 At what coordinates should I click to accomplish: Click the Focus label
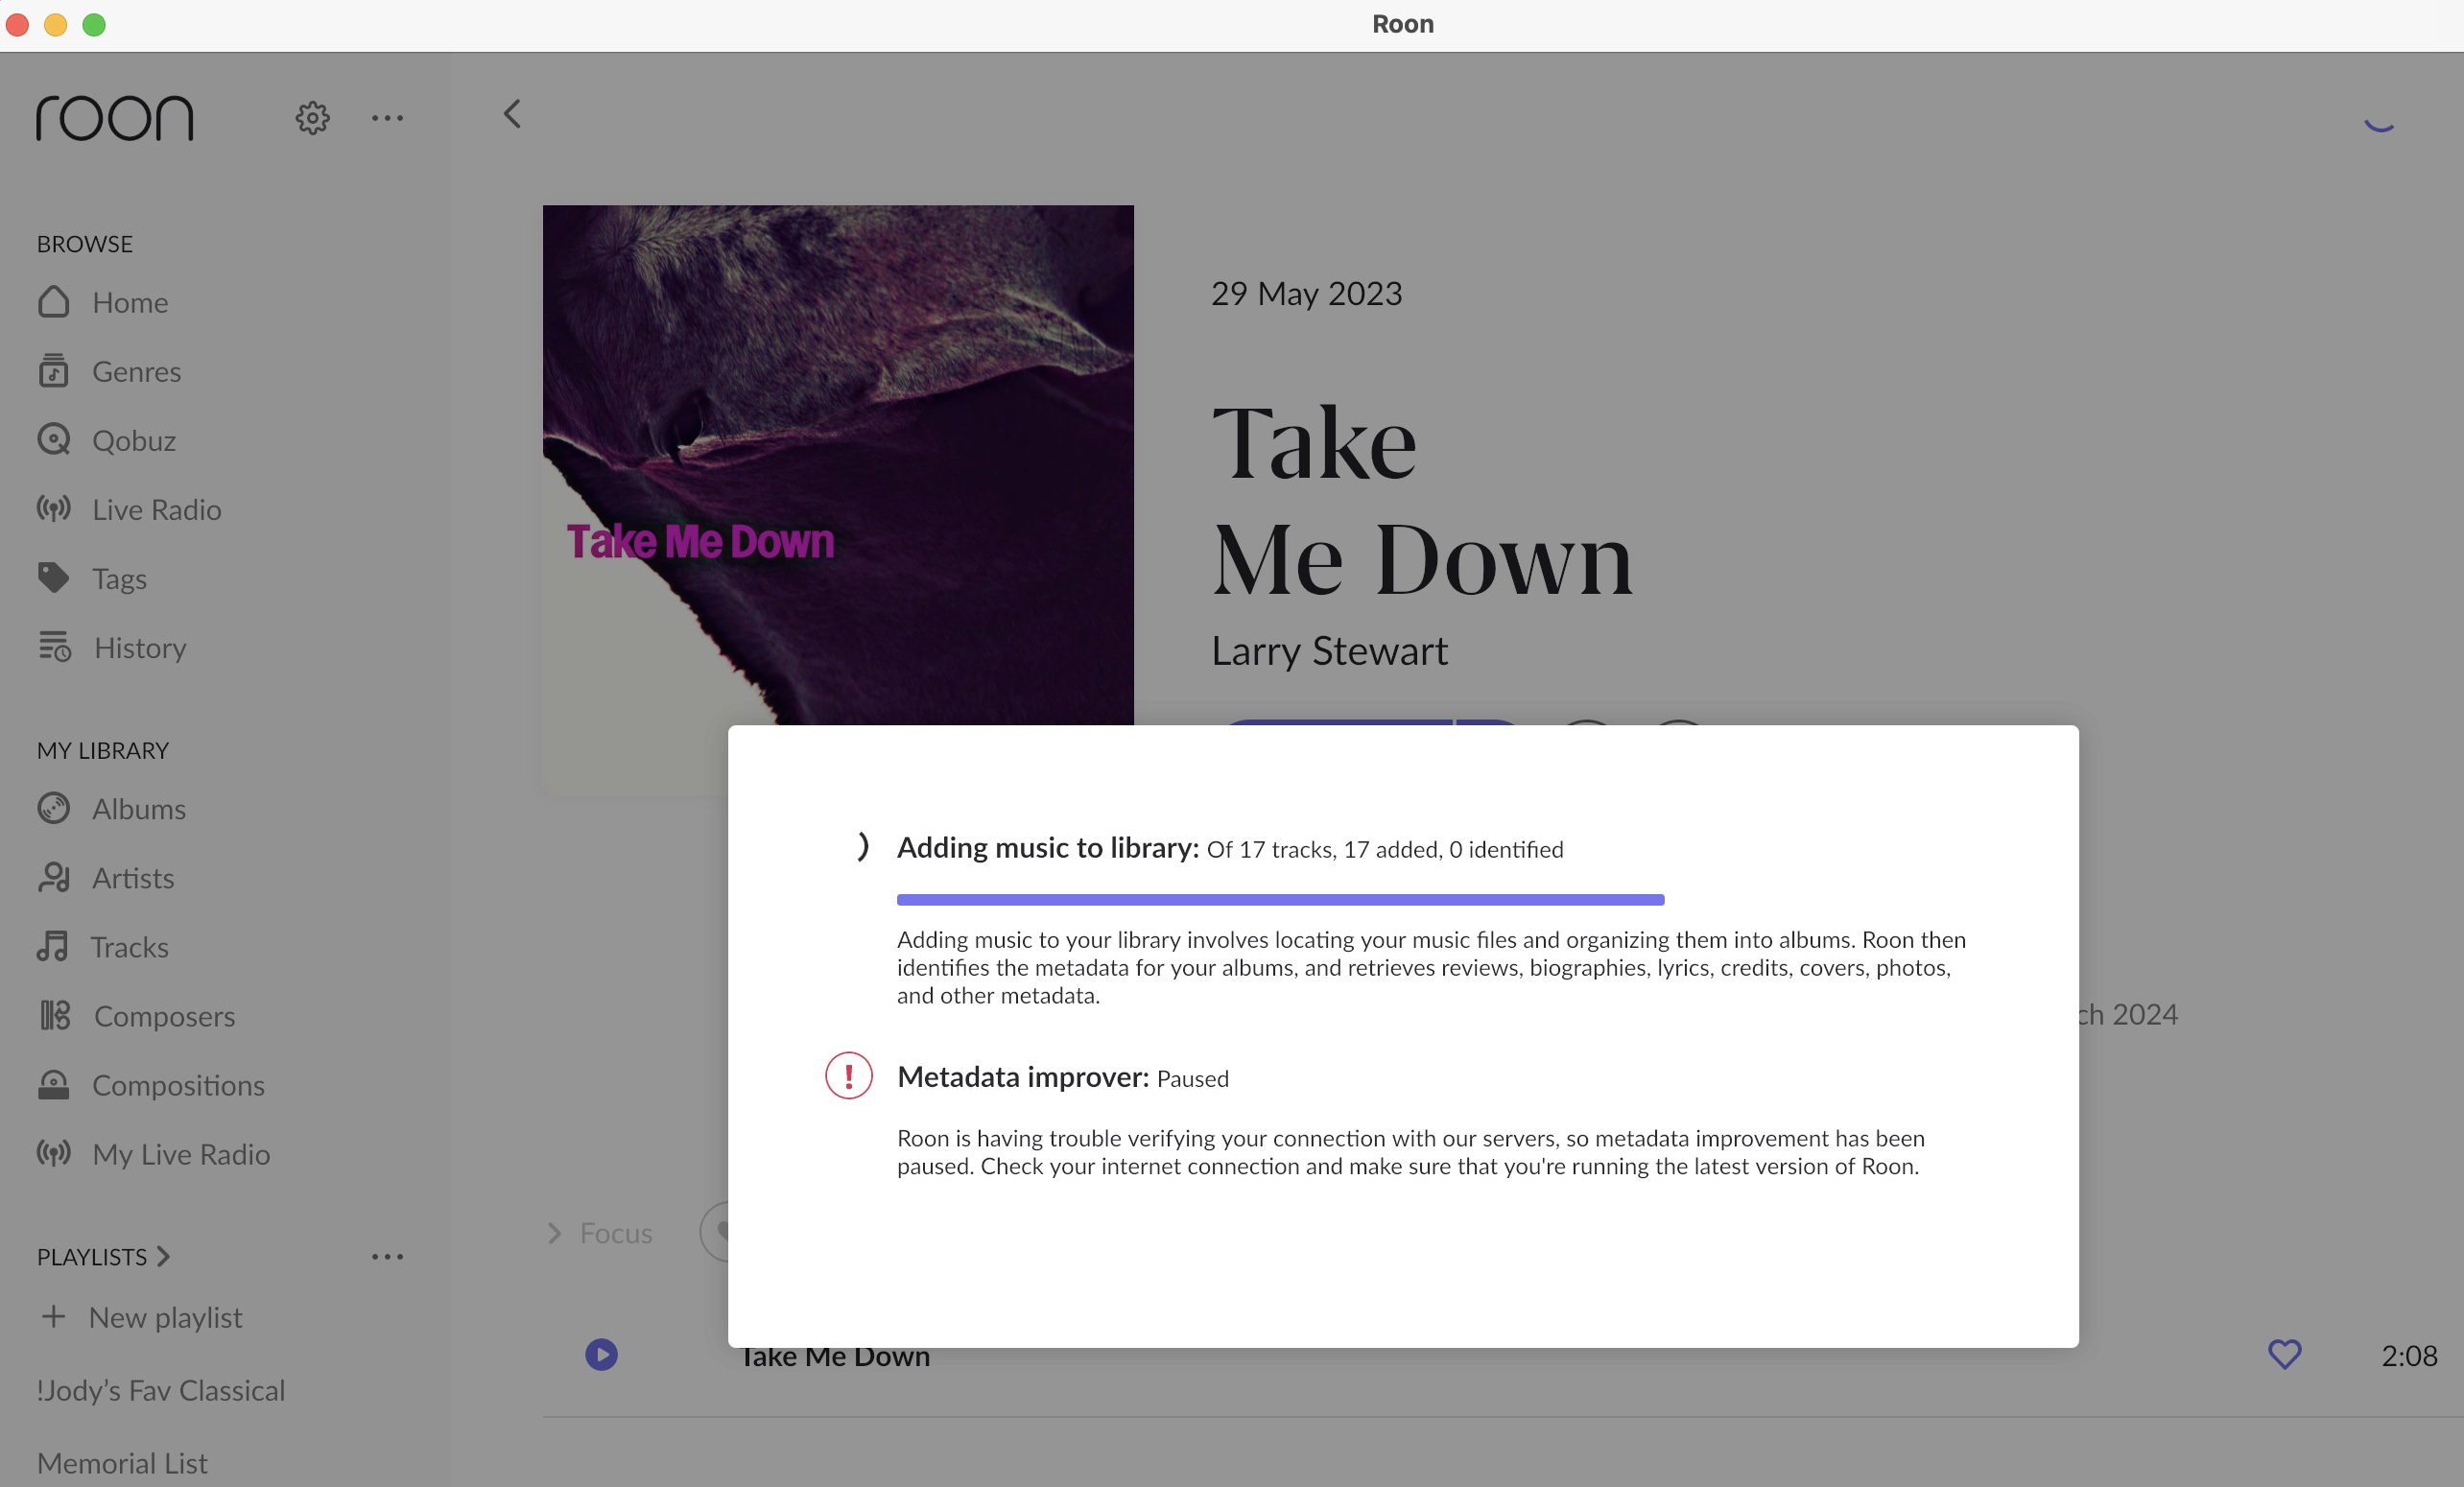click(616, 1233)
